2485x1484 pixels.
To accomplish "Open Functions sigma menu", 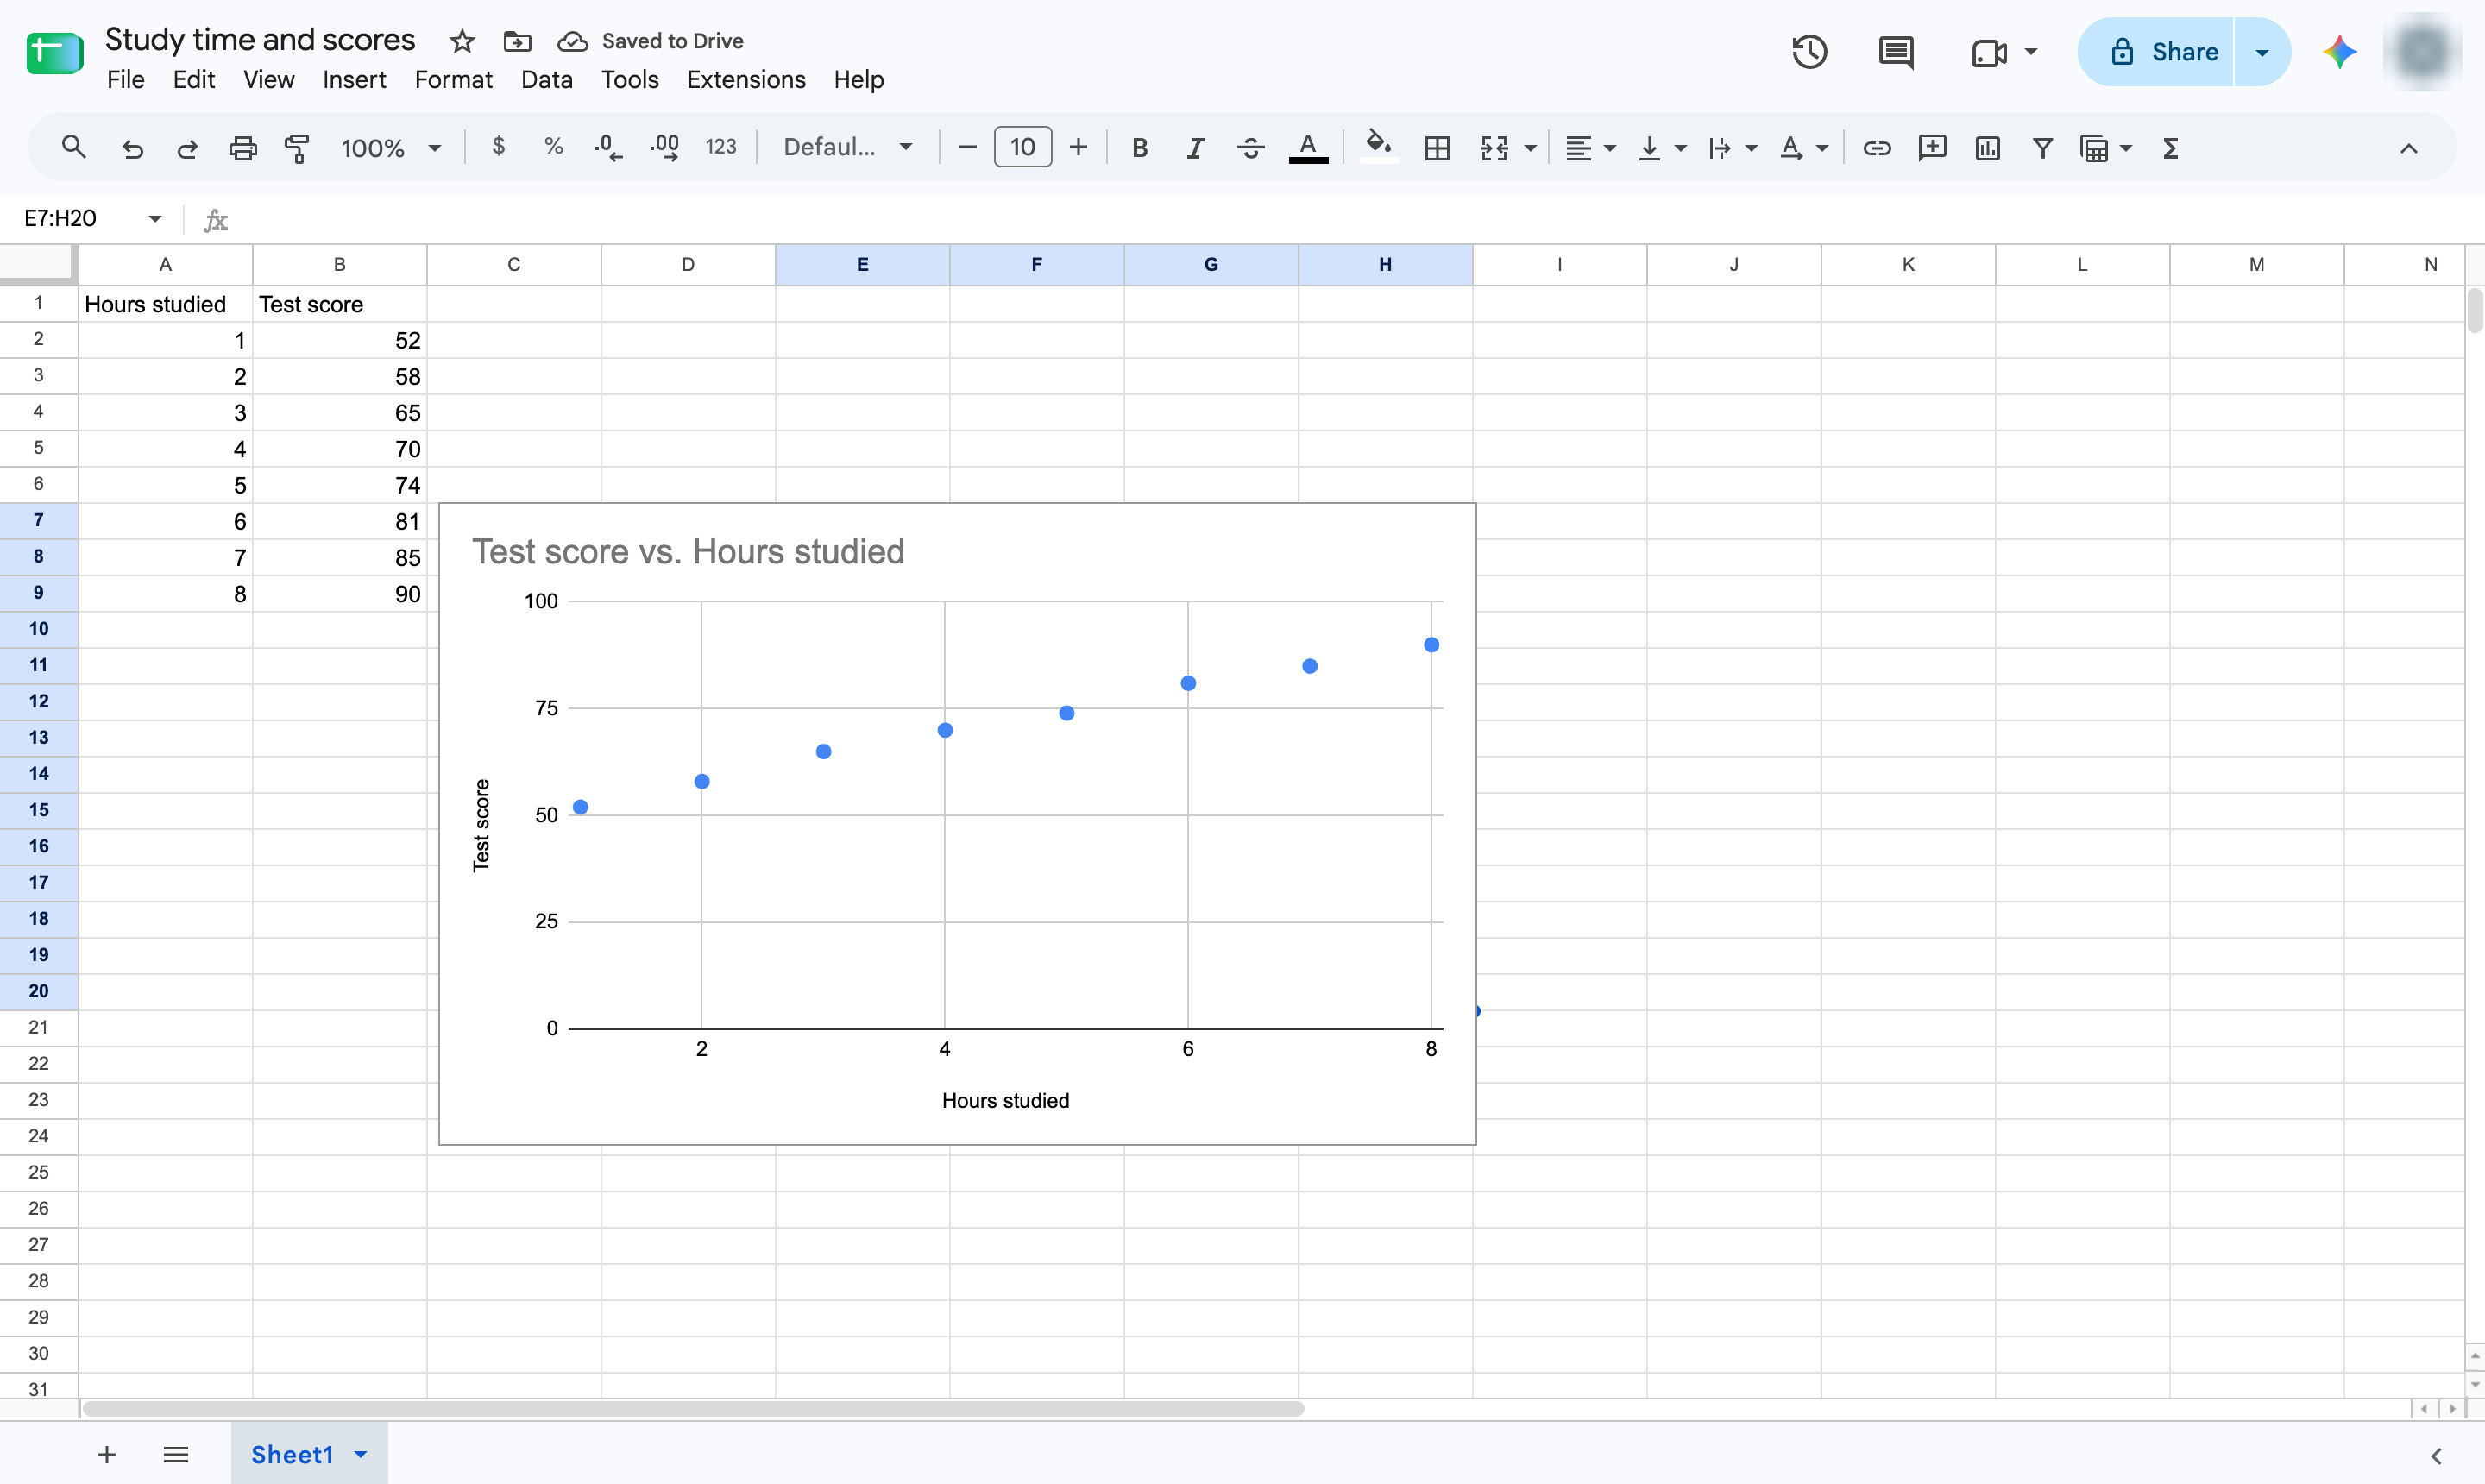I will pyautogui.click(x=2170, y=148).
